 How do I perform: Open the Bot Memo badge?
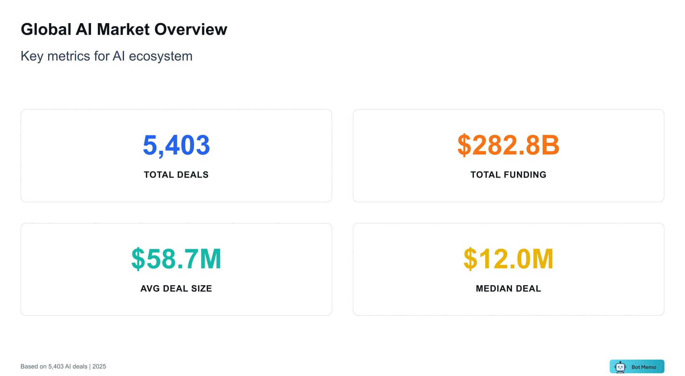click(637, 366)
